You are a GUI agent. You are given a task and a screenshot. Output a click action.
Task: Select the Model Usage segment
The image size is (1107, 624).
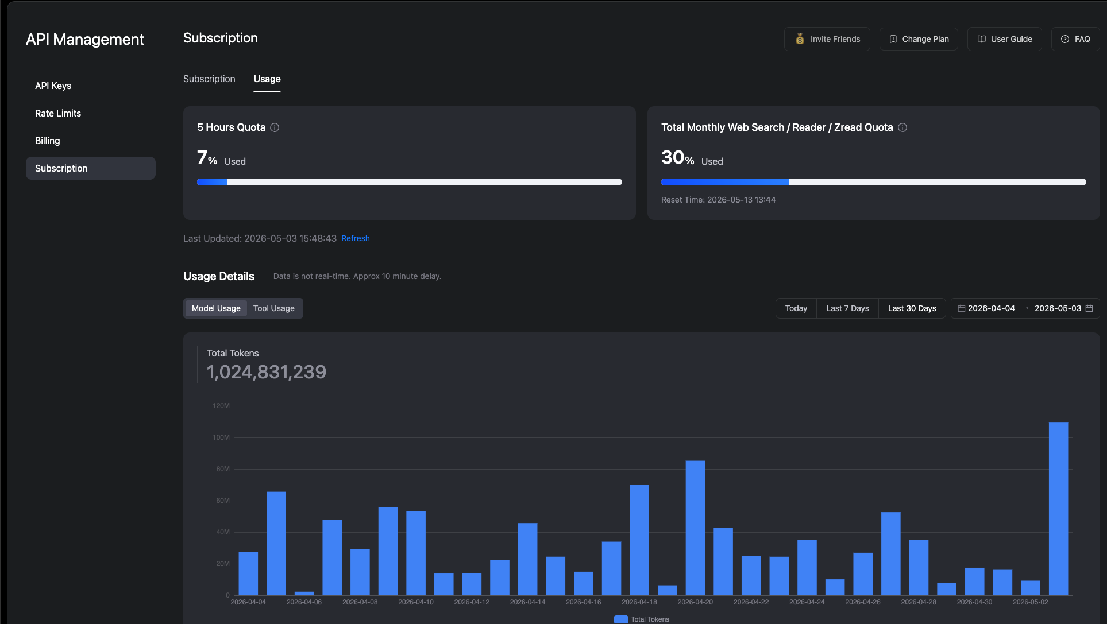click(x=216, y=308)
